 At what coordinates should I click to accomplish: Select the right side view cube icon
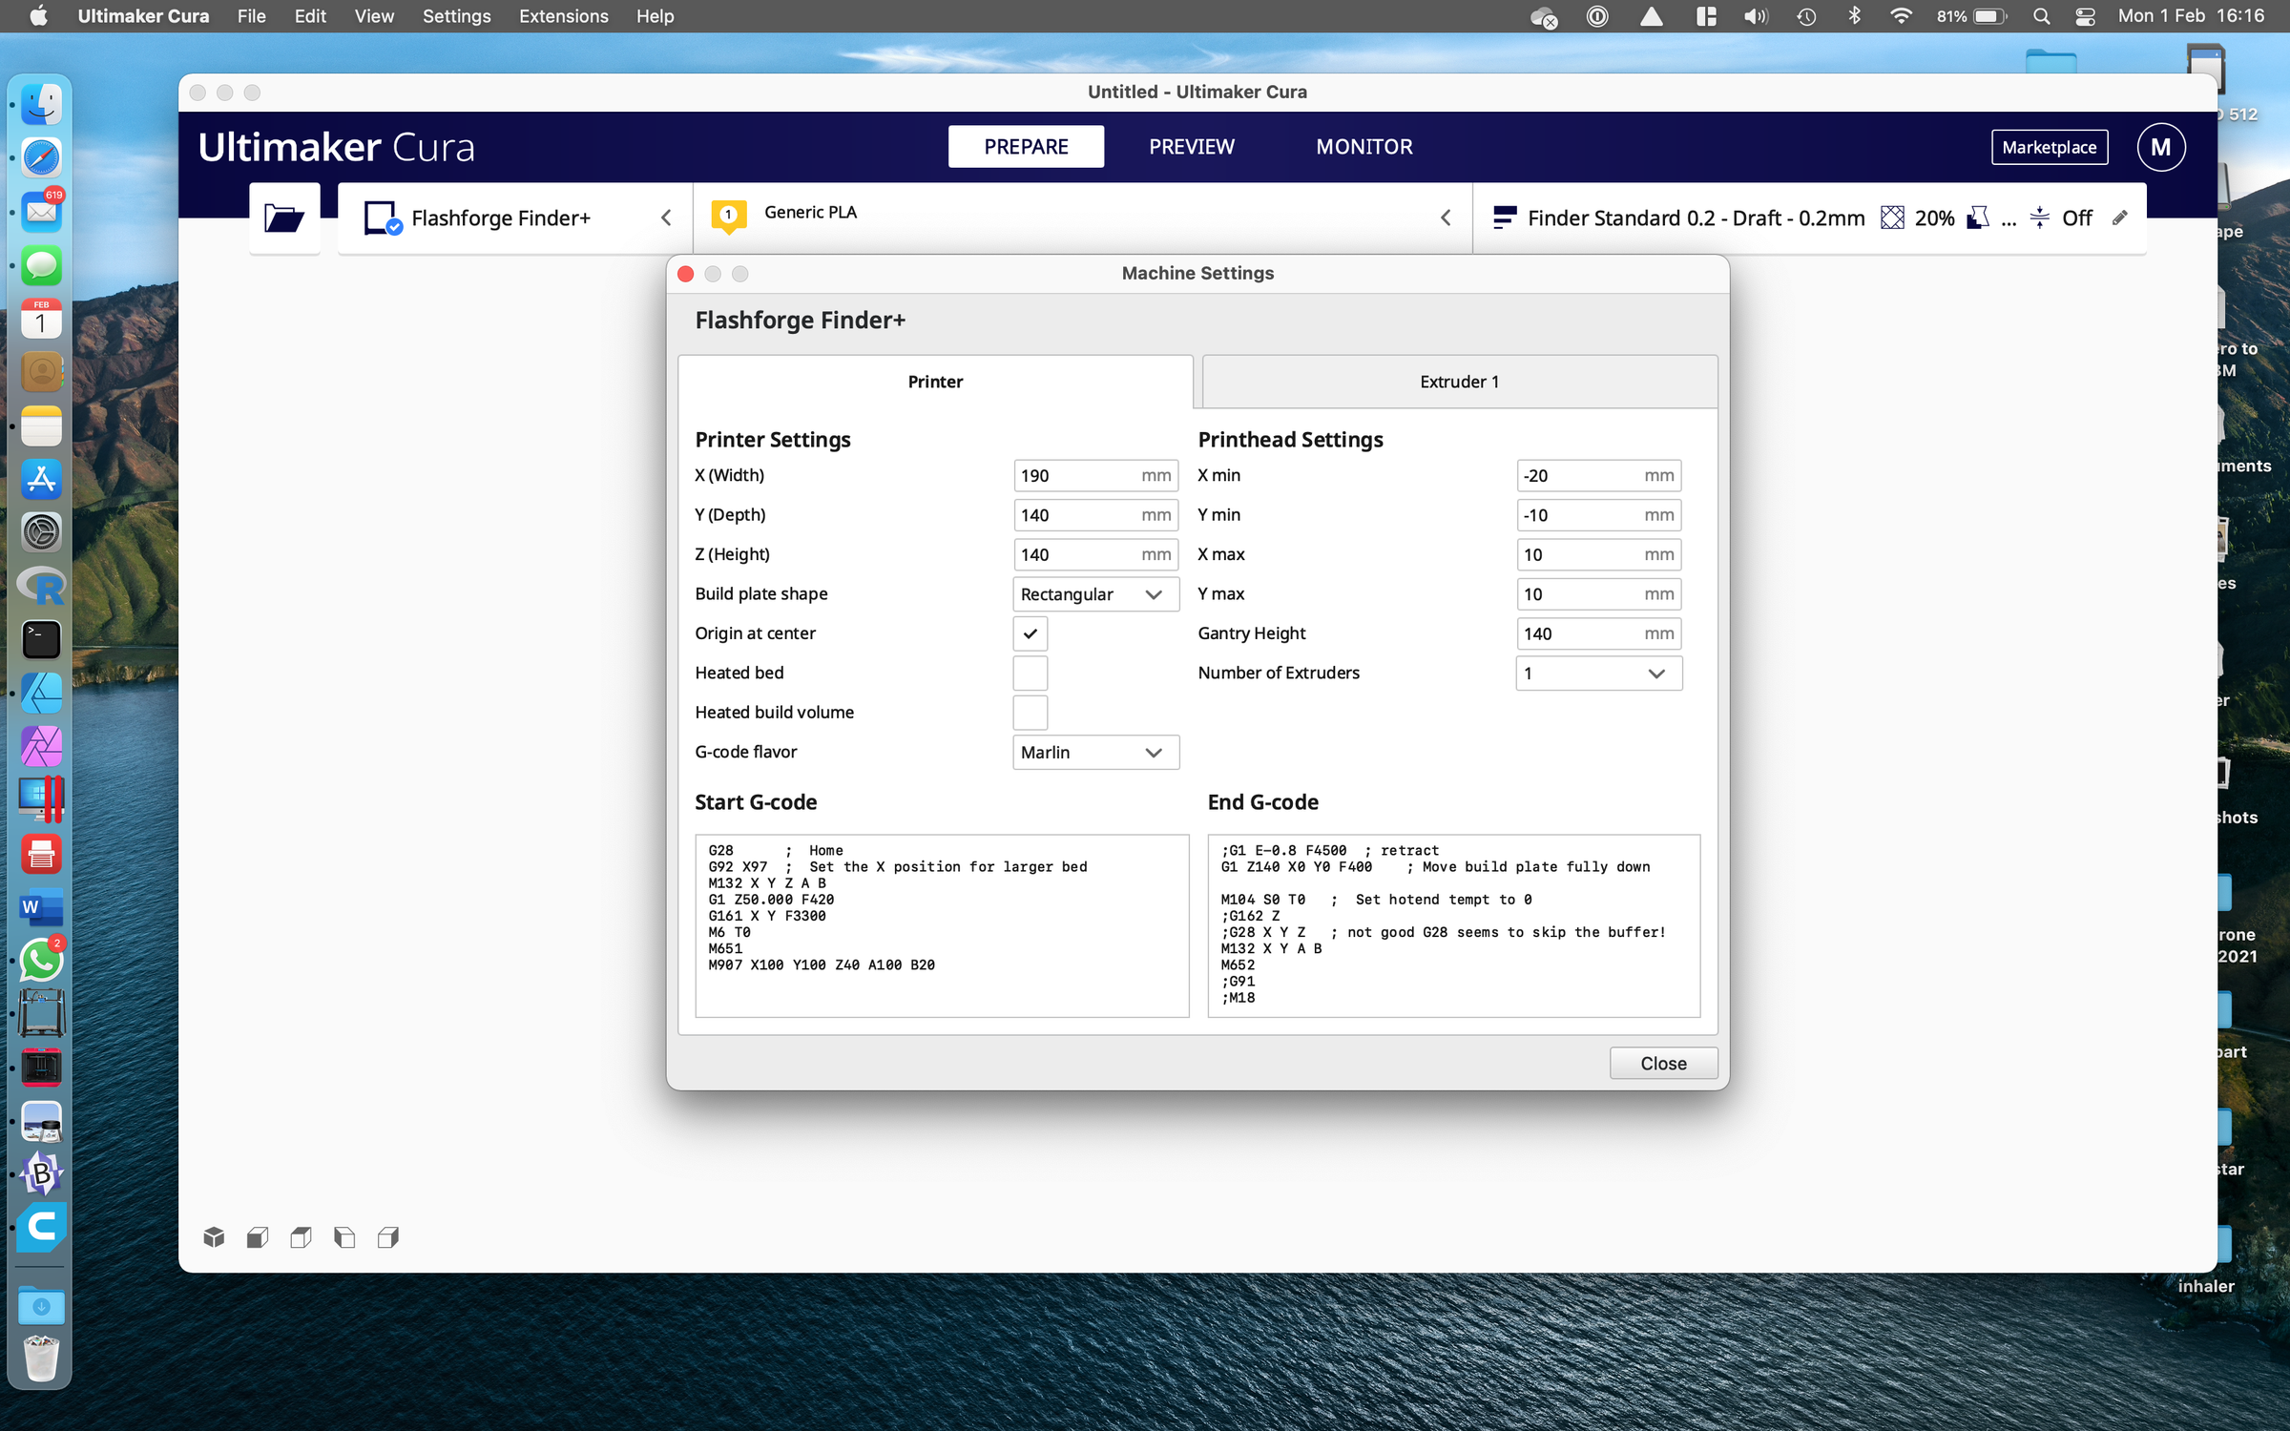[x=388, y=1237]
